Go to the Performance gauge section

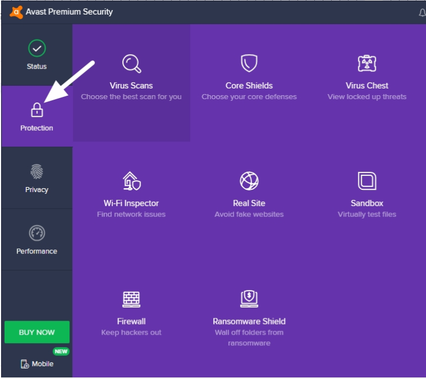(x=37, y=239)
